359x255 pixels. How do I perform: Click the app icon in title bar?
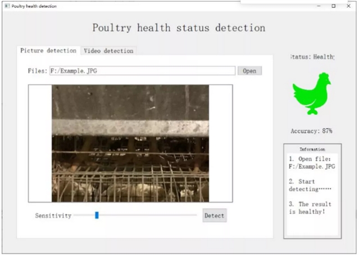pyautogui.click(x=7, y=6)
